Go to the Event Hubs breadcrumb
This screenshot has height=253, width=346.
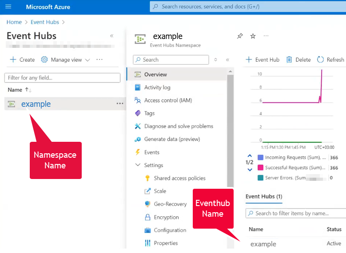click(x=45, y=22)
